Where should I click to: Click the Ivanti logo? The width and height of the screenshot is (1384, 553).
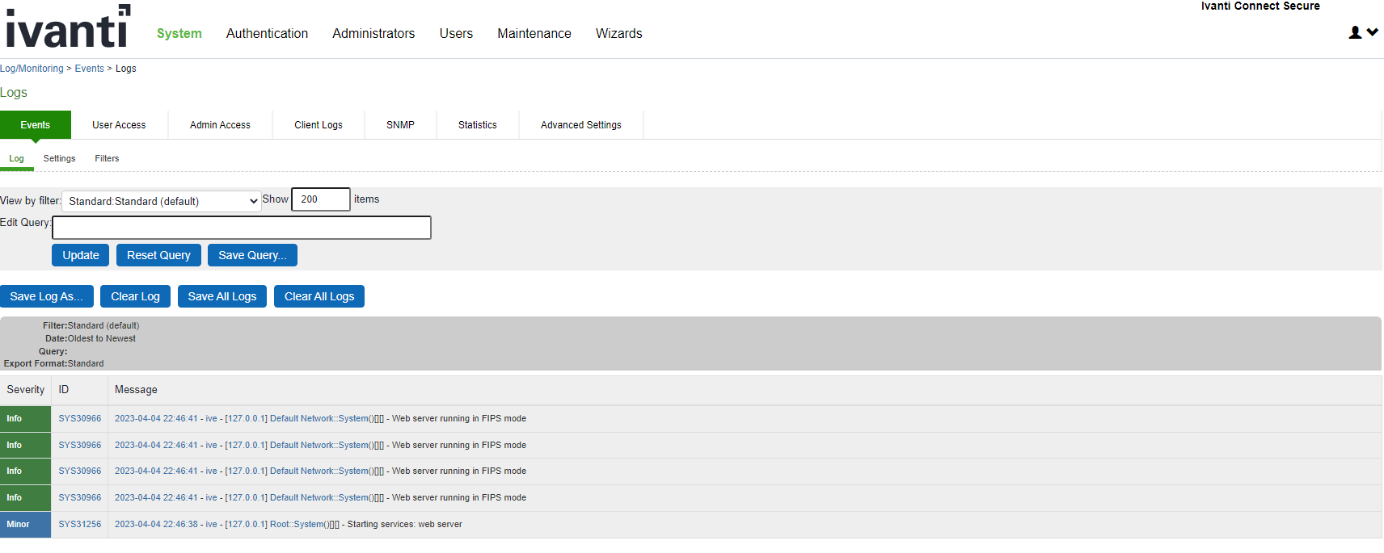pos(68,27)
